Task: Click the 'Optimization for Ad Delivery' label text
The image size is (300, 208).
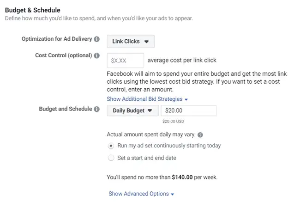Action: [57, 39]
